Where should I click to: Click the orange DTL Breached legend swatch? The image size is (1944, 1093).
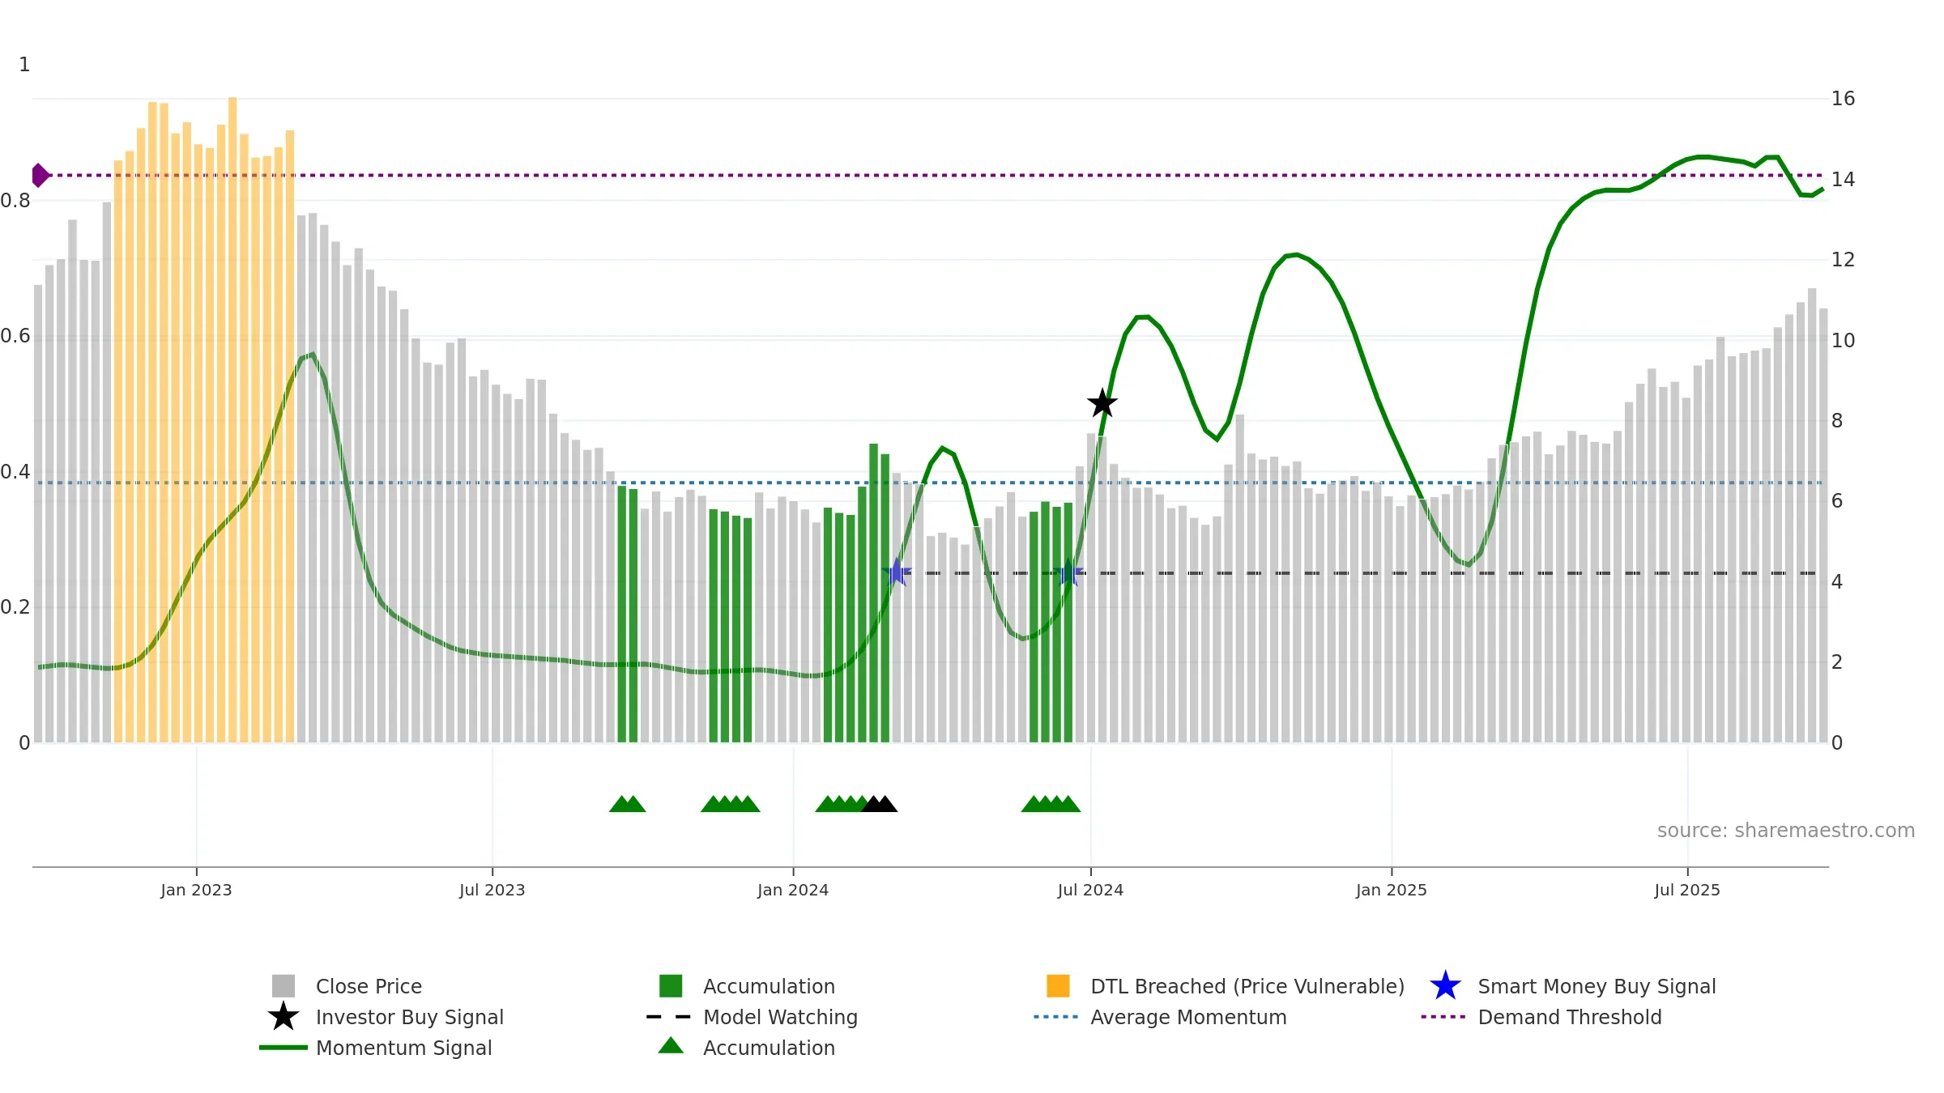[1058, 986]
